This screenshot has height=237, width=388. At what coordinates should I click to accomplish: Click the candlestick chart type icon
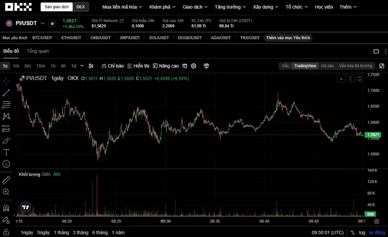pos(91,66)
